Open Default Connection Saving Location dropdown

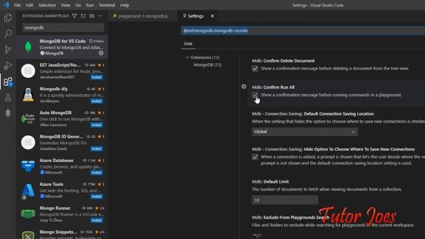pyautogui.click(x=305, y=131)
